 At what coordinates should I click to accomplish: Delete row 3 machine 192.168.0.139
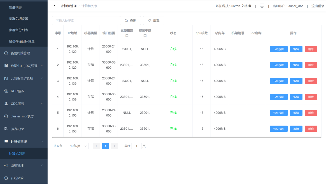[x=311, y=81]
